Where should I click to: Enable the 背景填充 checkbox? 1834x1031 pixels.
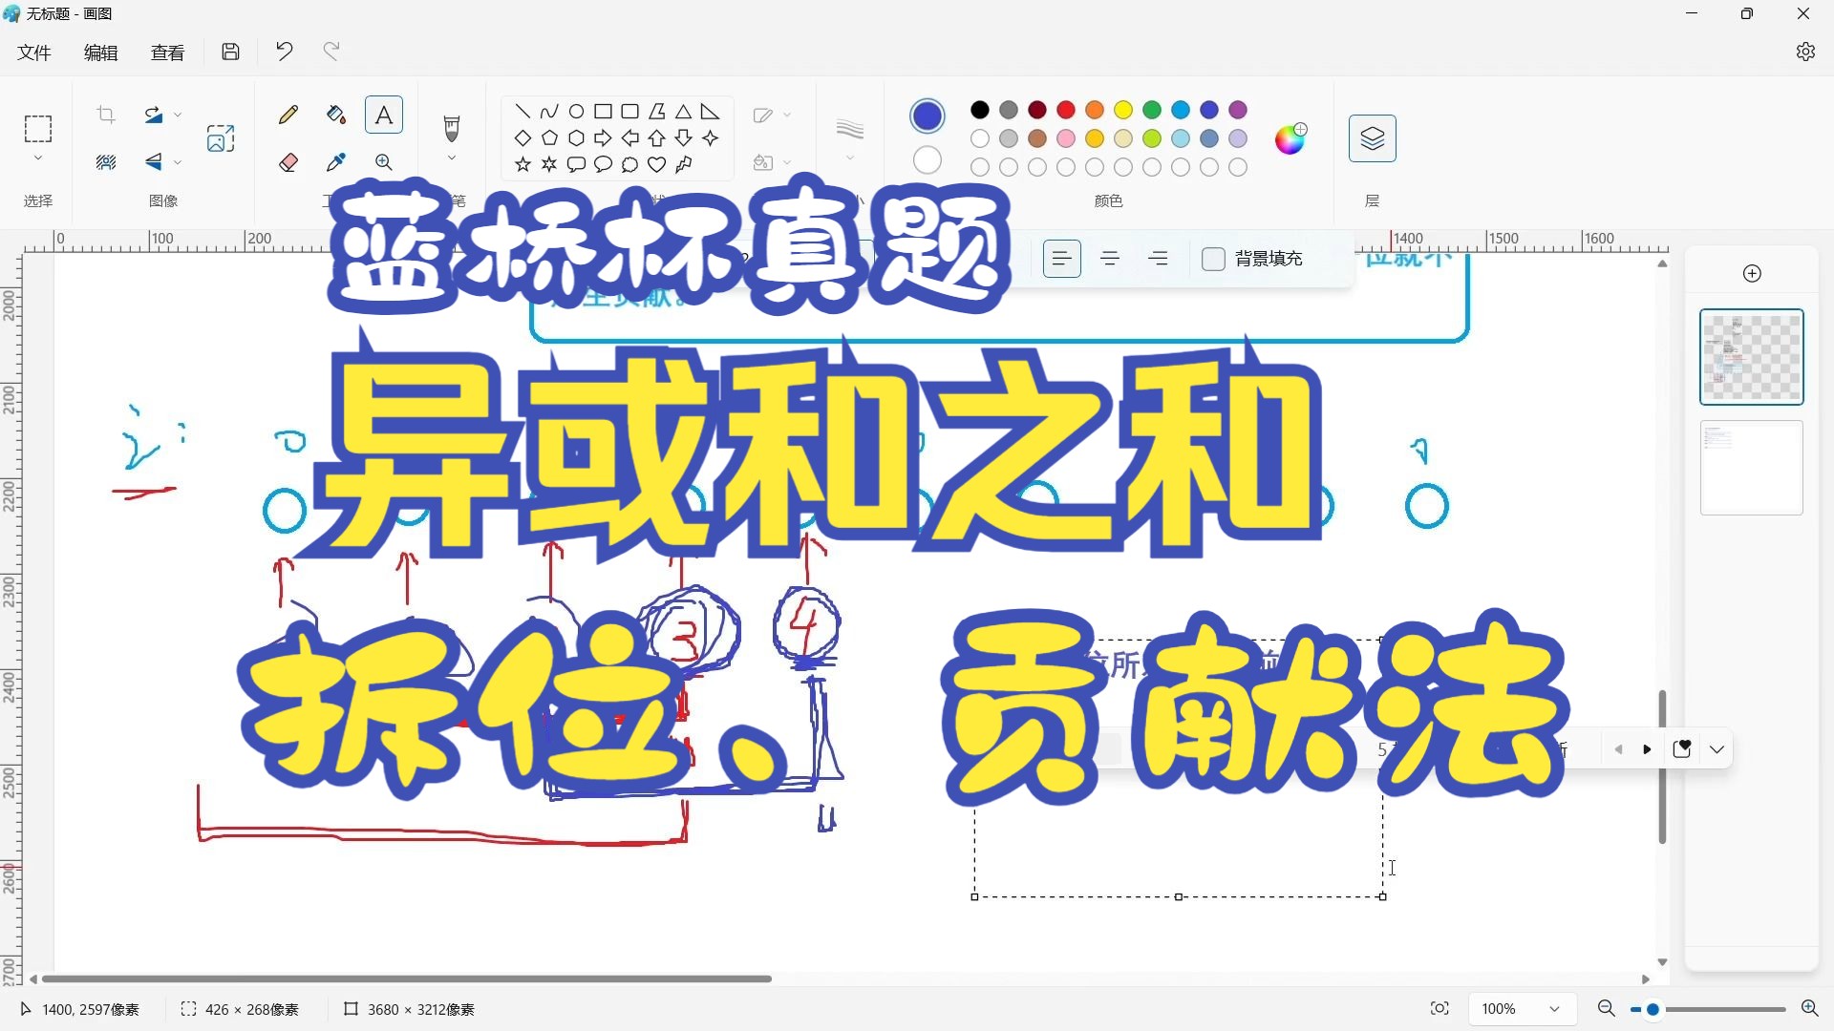1213,259
